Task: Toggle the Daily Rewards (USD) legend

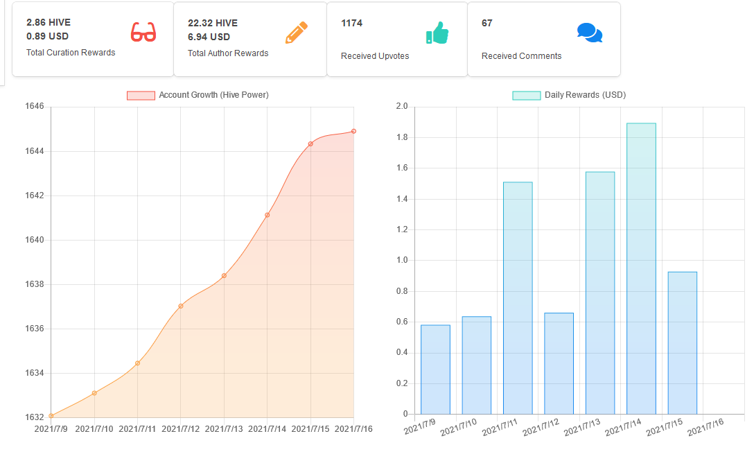Action: (x=570, y=95)
